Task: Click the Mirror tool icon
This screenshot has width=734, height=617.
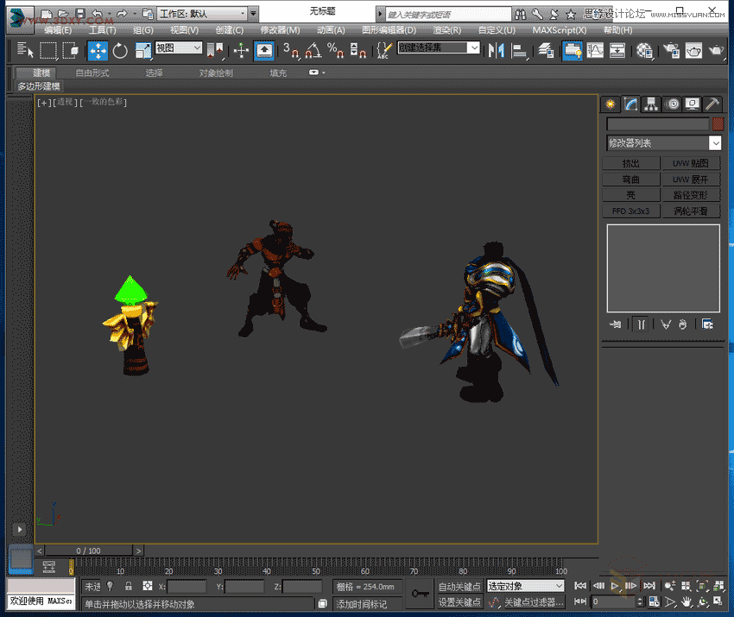Action: pos(497,51)
